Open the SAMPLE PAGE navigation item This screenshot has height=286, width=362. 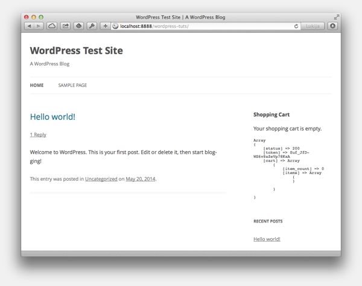click(72, 85)
